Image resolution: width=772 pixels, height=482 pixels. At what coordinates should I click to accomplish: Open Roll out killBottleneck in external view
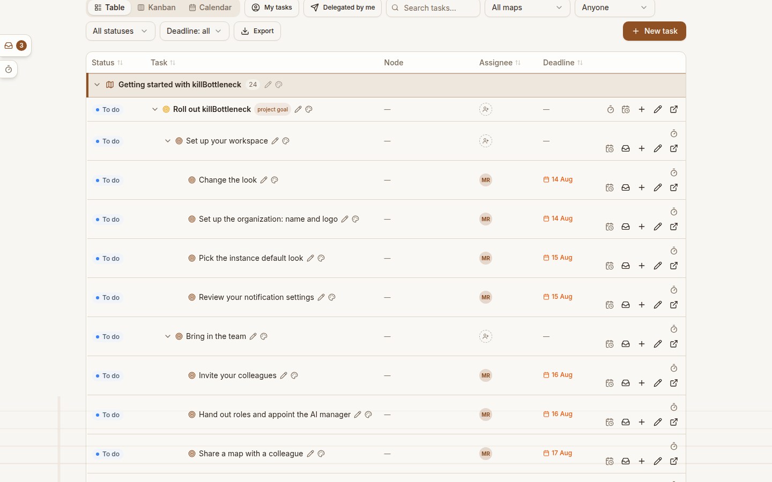click(x=674, y=109)
